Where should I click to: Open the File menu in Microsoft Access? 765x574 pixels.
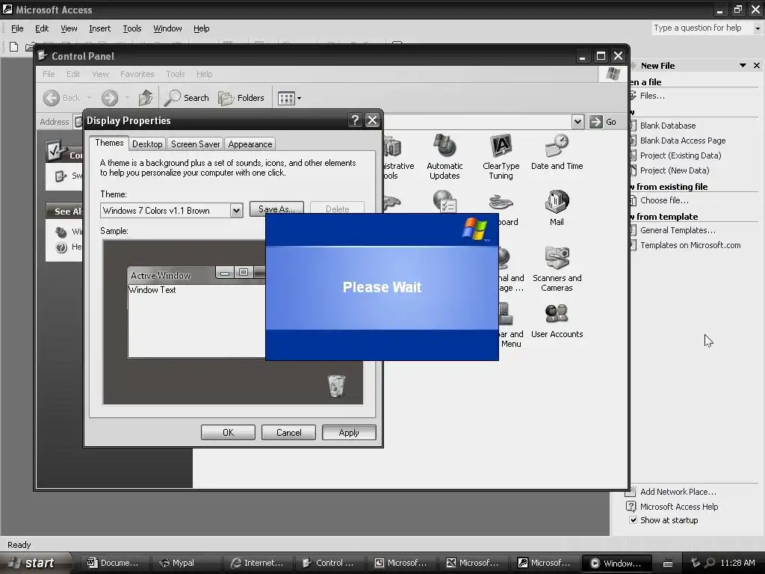coord(17,28)
